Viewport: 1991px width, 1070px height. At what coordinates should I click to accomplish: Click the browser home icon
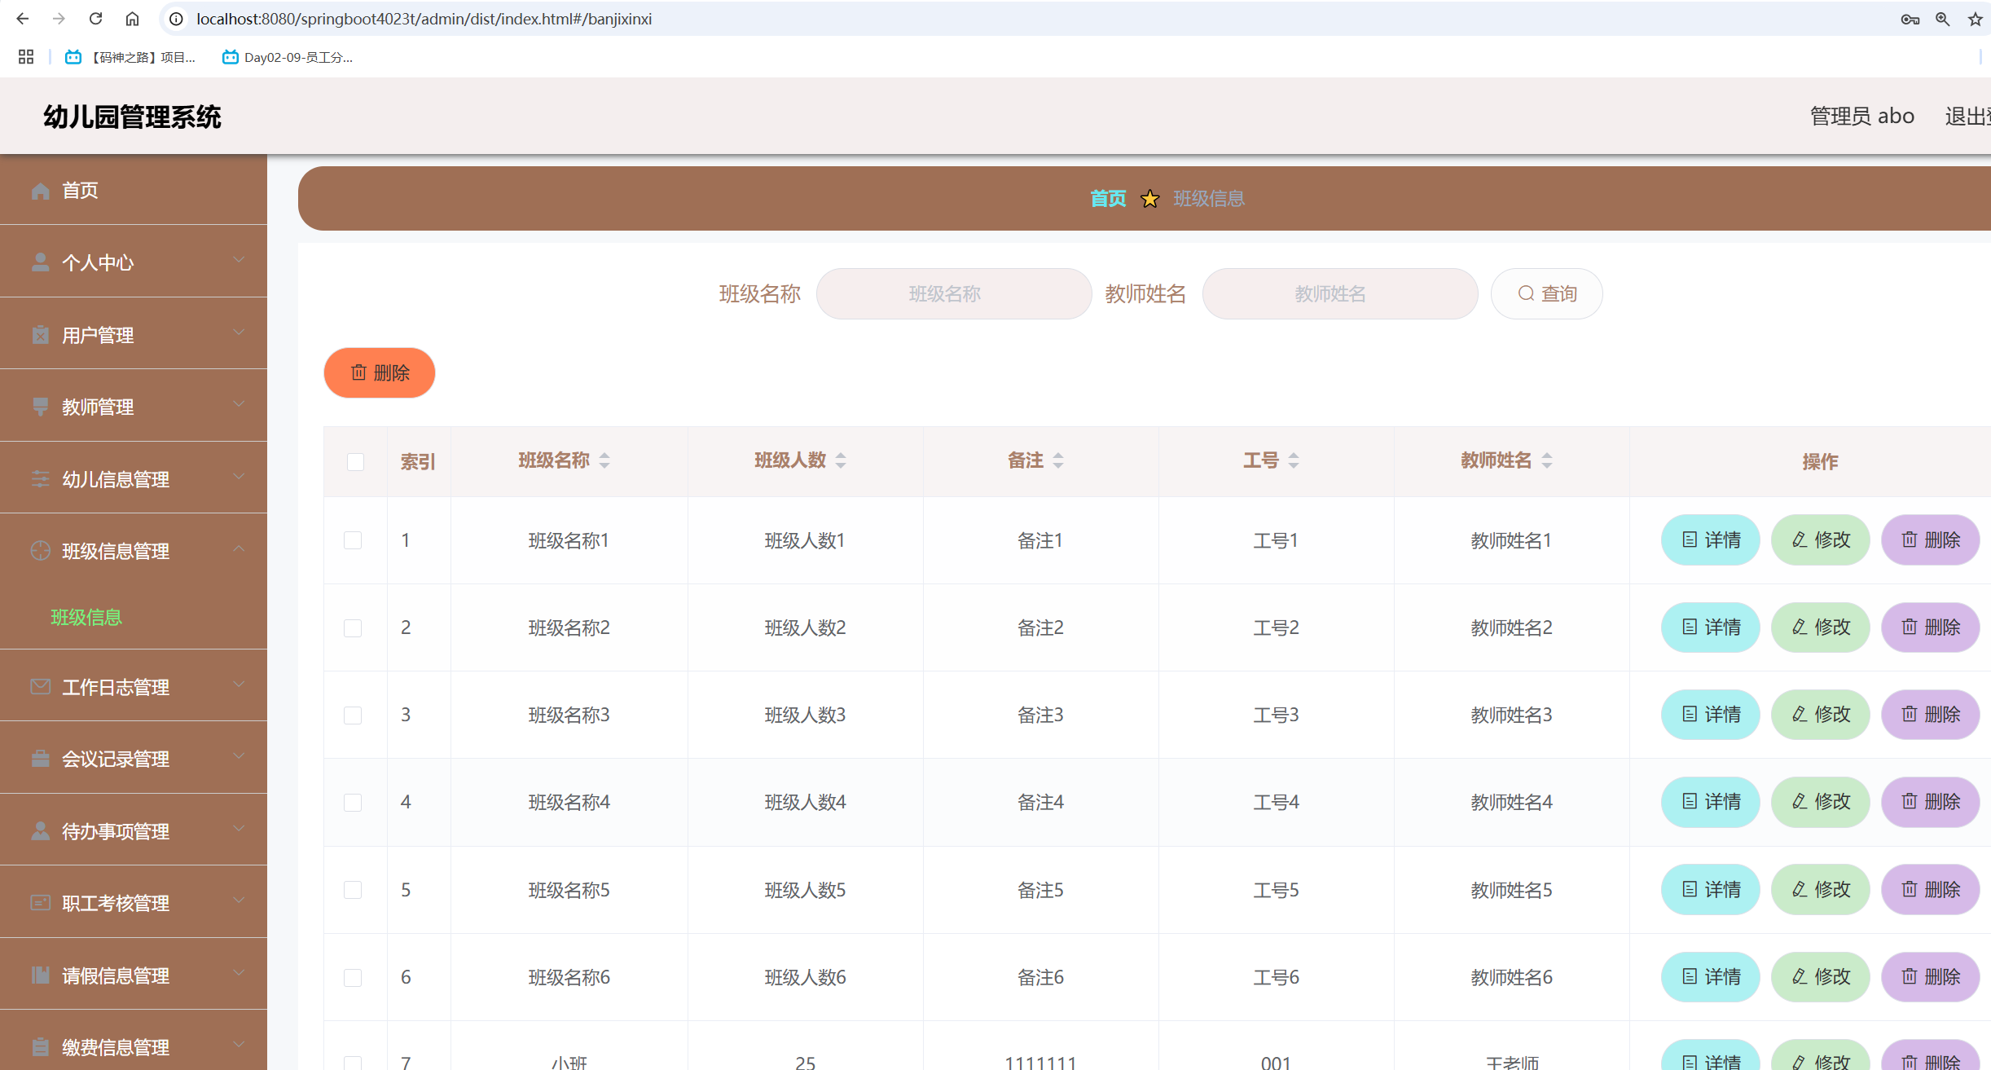tap(132, 19)
